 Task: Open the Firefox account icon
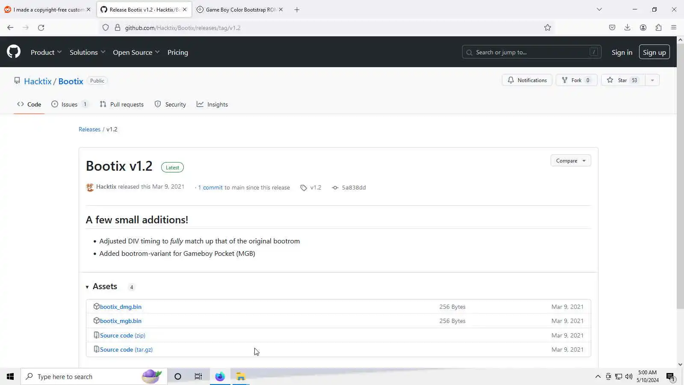[643, 28]
